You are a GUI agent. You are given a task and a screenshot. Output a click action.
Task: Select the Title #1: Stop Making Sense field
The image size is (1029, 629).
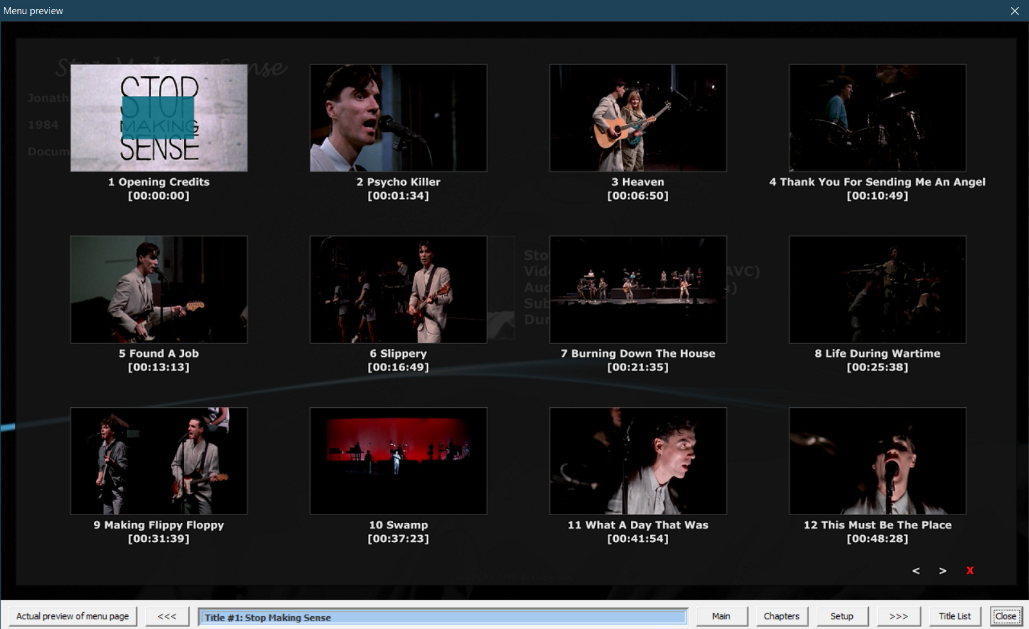(442, 617)
